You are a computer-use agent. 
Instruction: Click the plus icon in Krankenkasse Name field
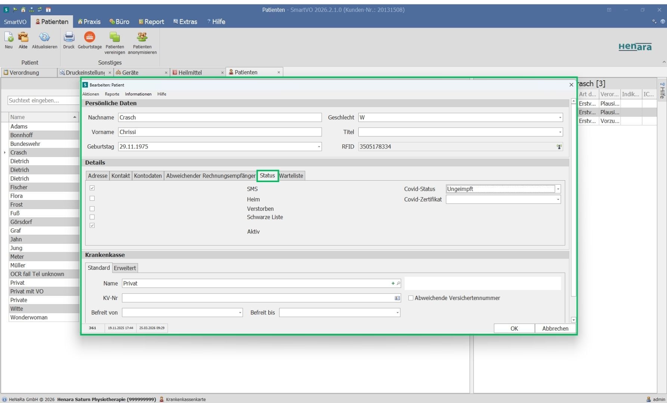click(x=393, y=283)
